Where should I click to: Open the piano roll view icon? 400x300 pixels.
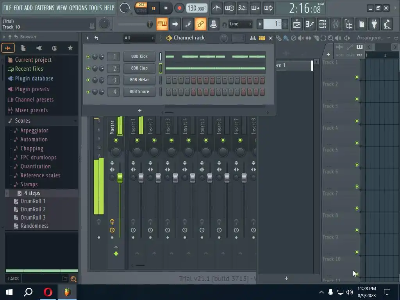(310, 24)
